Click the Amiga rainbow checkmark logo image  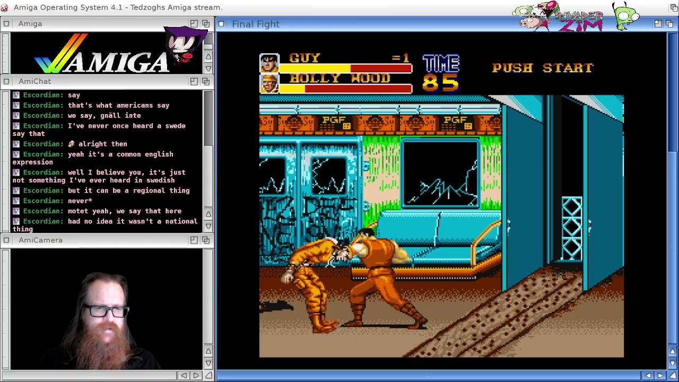click(102, 53)
